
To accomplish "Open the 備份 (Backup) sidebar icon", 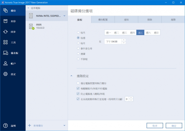I will point(5,11).
